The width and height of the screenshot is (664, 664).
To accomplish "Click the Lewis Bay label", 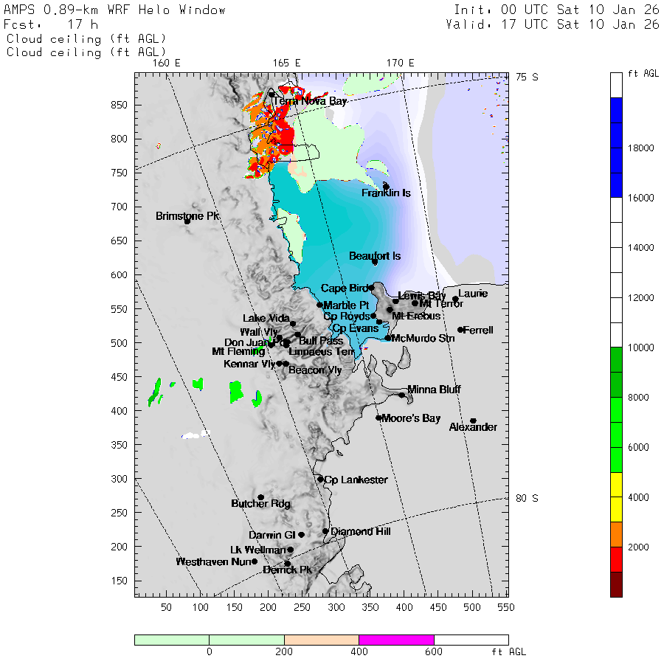I will 422,296.
